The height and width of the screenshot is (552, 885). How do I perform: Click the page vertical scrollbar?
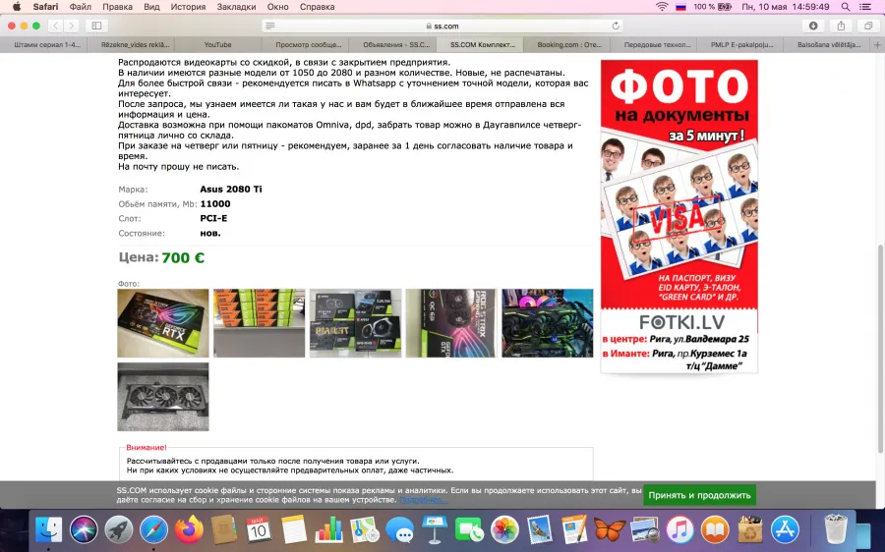pyautogui.click(x=880, y=349)
